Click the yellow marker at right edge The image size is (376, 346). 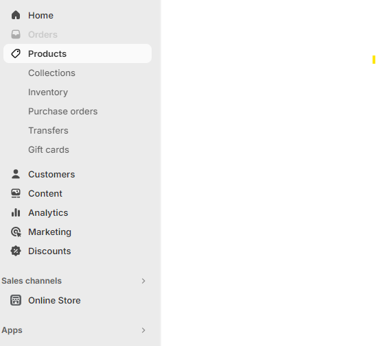(x=374, y=60)
